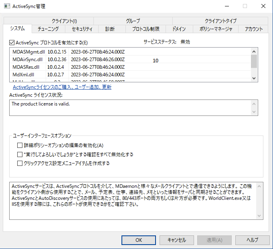Click value 10 in MDAirSync row
Viewport: 273px width, 249px height.
click(x=156, y=61)
